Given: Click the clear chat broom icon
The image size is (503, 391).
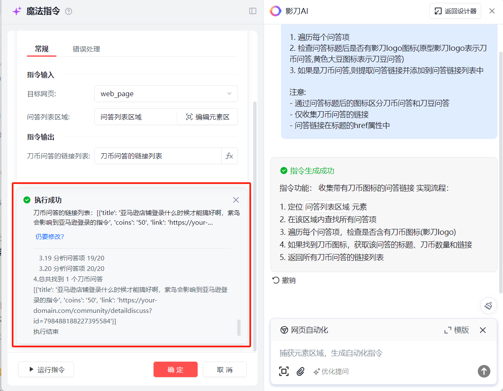Looking at the screenshot, I should (x=488, y=305).
